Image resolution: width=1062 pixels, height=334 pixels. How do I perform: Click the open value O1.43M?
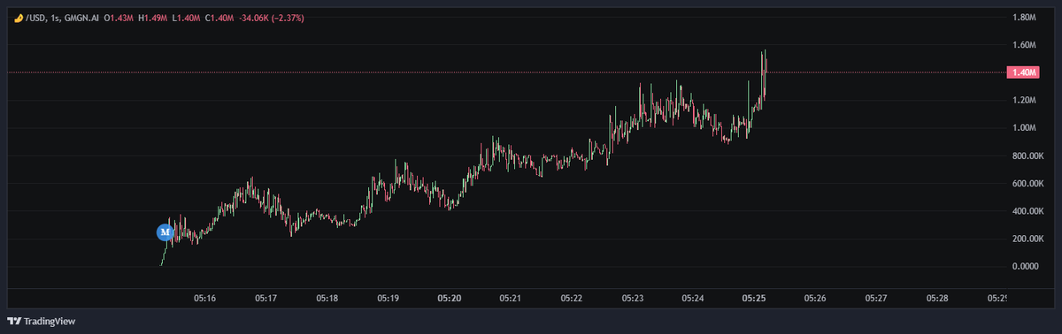pyautogui.click(x=119, y=18)
